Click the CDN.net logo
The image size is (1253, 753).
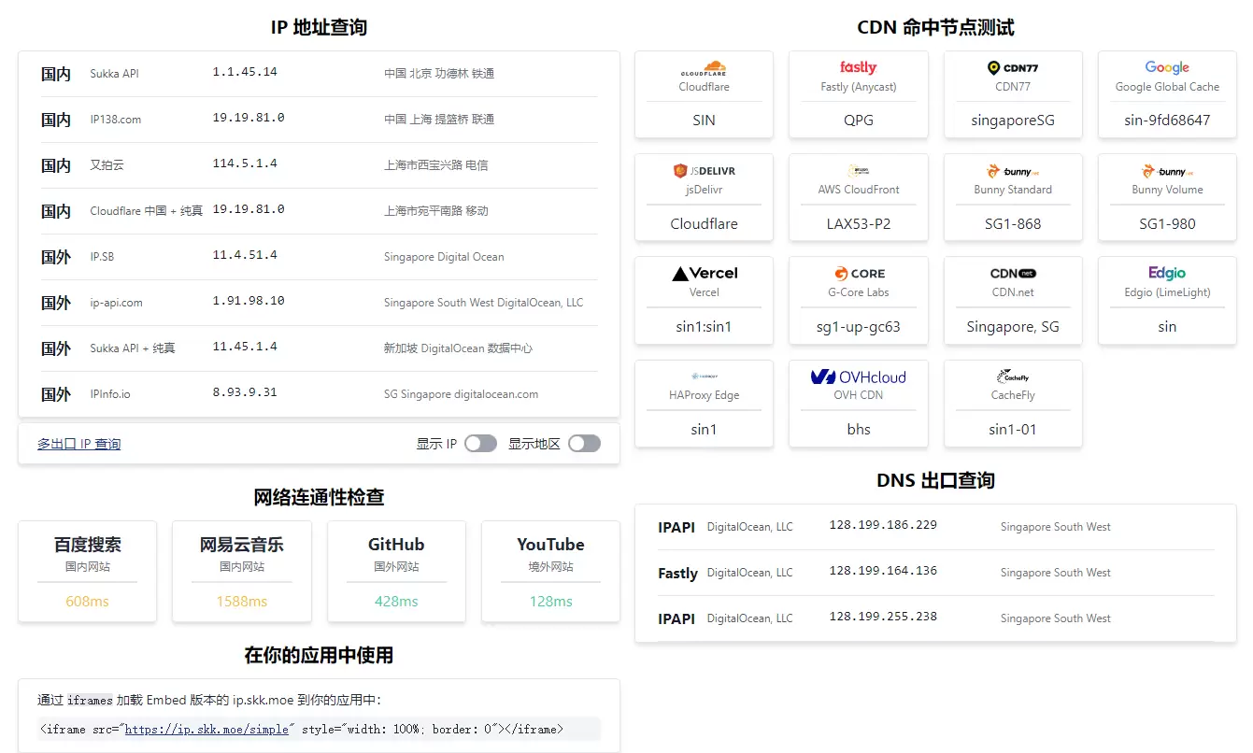tap(1013, 274)
